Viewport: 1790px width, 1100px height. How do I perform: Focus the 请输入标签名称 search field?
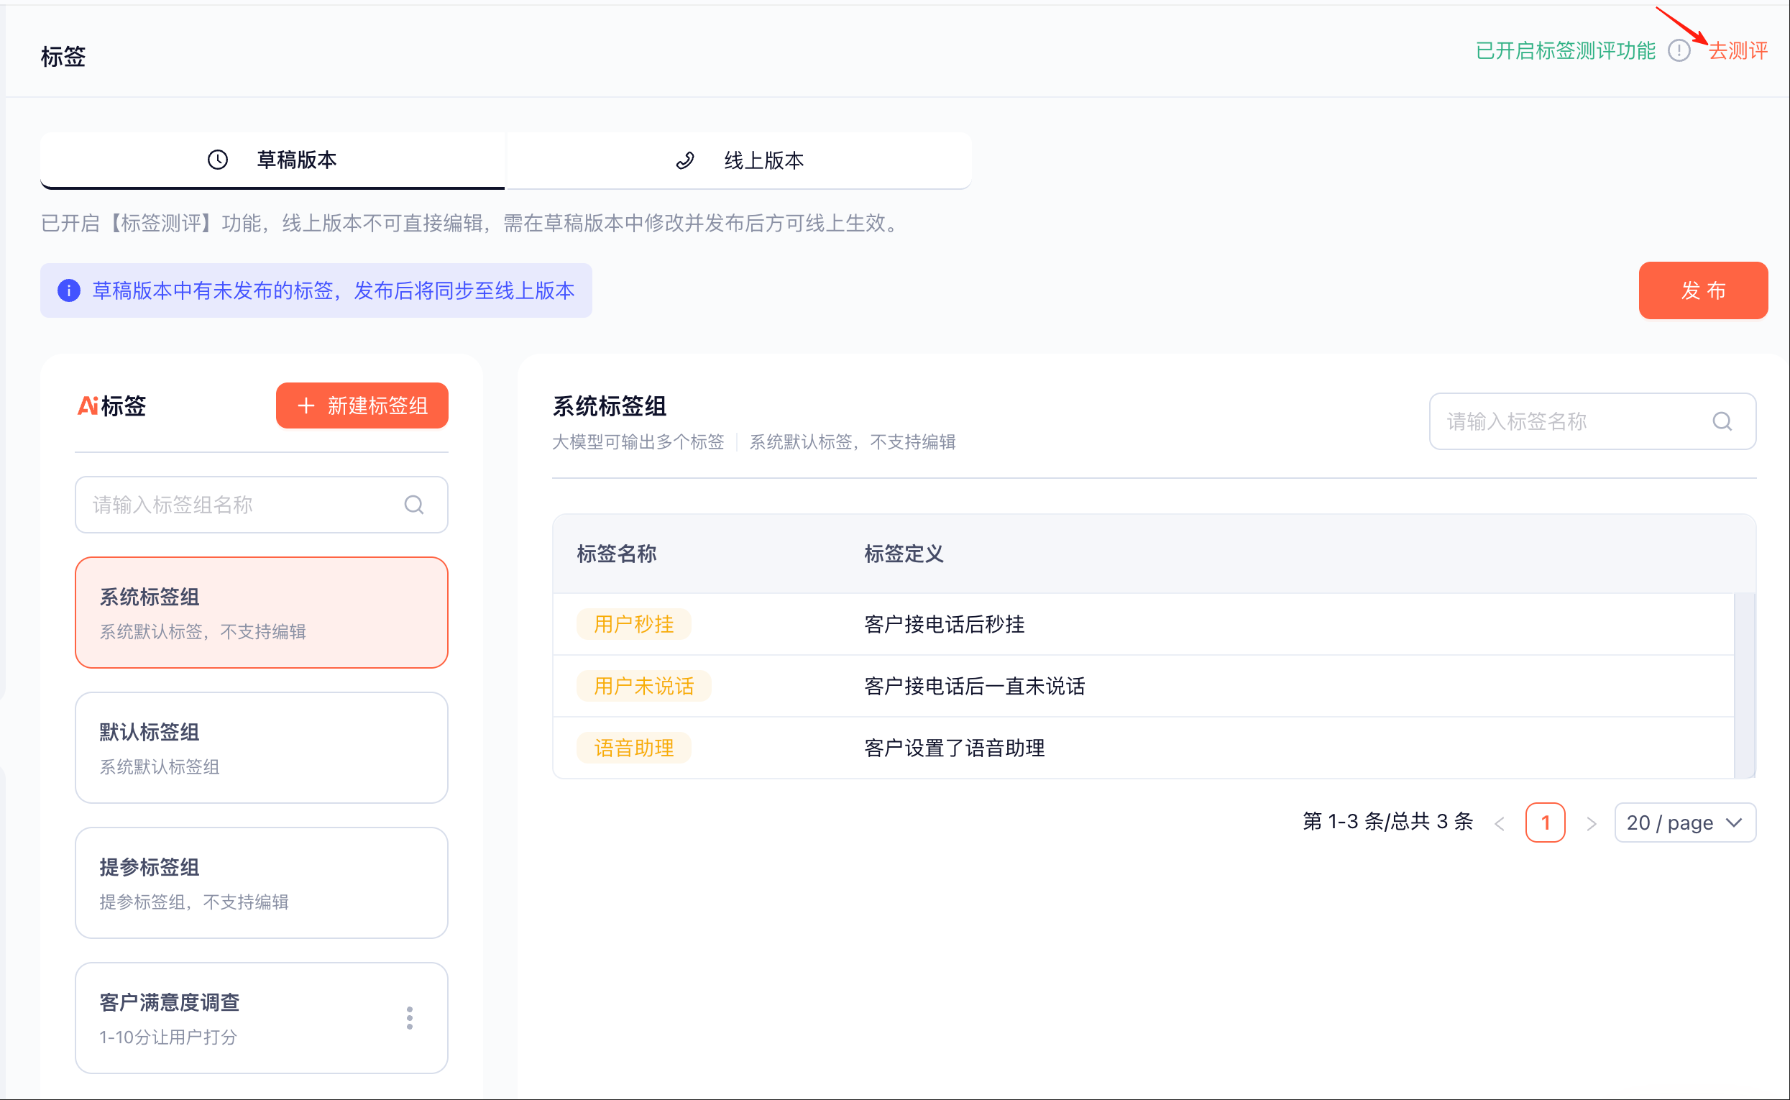[1592, 421]
